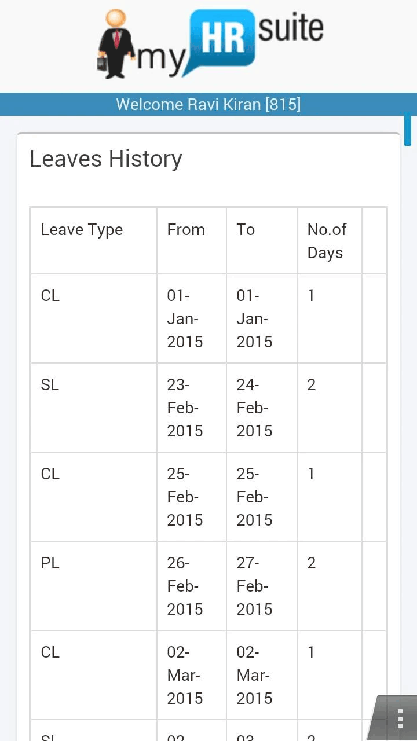The width and height of the screenshot is (417, 741).
Task: Click the To date 25-Feb-2015 cell
Action: (254, 497)
